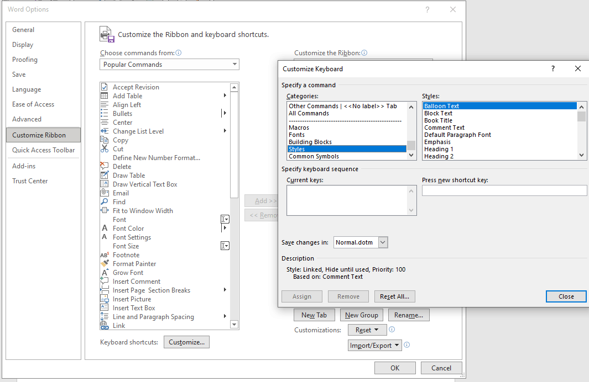Click the Cut scissors icon
Screen dimensions: 589x382
pos(105,149)
